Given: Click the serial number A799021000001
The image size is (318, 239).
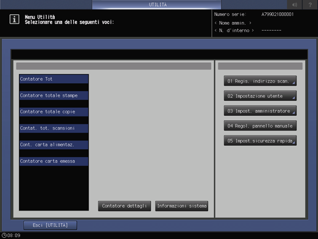Looking at the screenshot, I should click(x=277, y=14).
